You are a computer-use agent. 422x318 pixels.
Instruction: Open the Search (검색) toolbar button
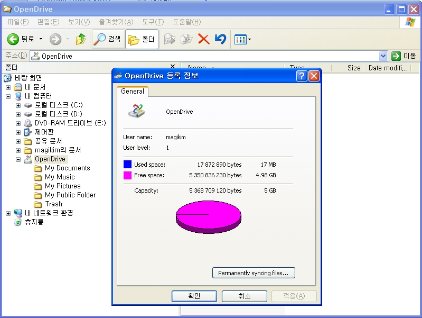pyautogui.click(x=108, y=39)
